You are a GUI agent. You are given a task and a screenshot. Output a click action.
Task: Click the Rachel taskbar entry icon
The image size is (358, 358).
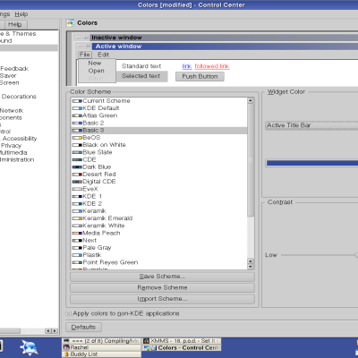[x=66, y=347]
